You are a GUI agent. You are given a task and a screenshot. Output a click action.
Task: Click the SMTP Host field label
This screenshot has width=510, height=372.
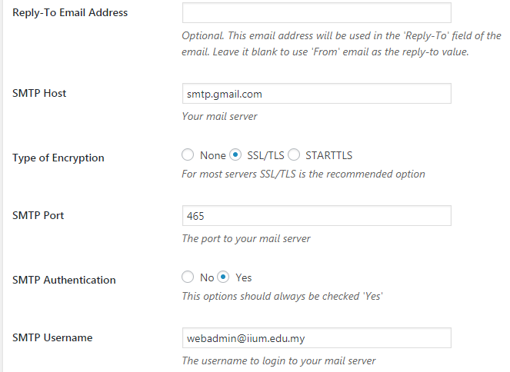click(39, 93)
